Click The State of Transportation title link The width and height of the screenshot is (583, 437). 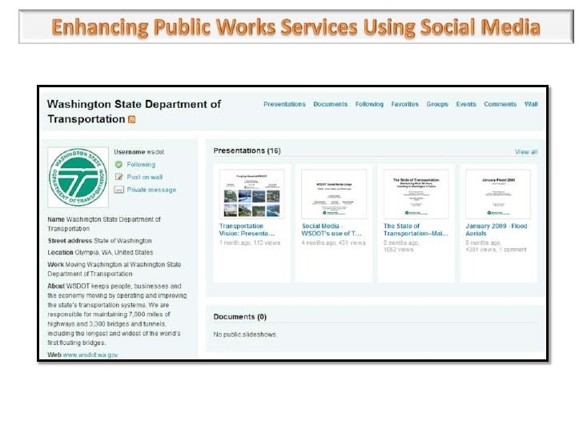coord(416,230)
